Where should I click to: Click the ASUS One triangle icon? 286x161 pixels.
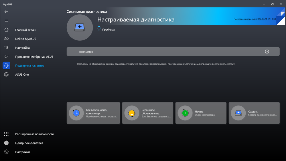click(6, 74)
